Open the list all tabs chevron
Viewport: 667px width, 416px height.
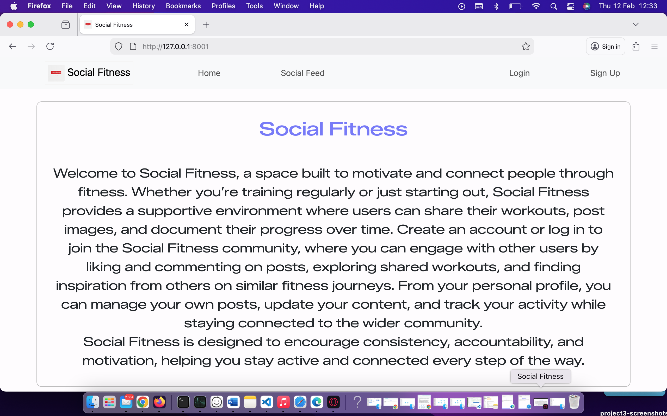tap(636, 24)
